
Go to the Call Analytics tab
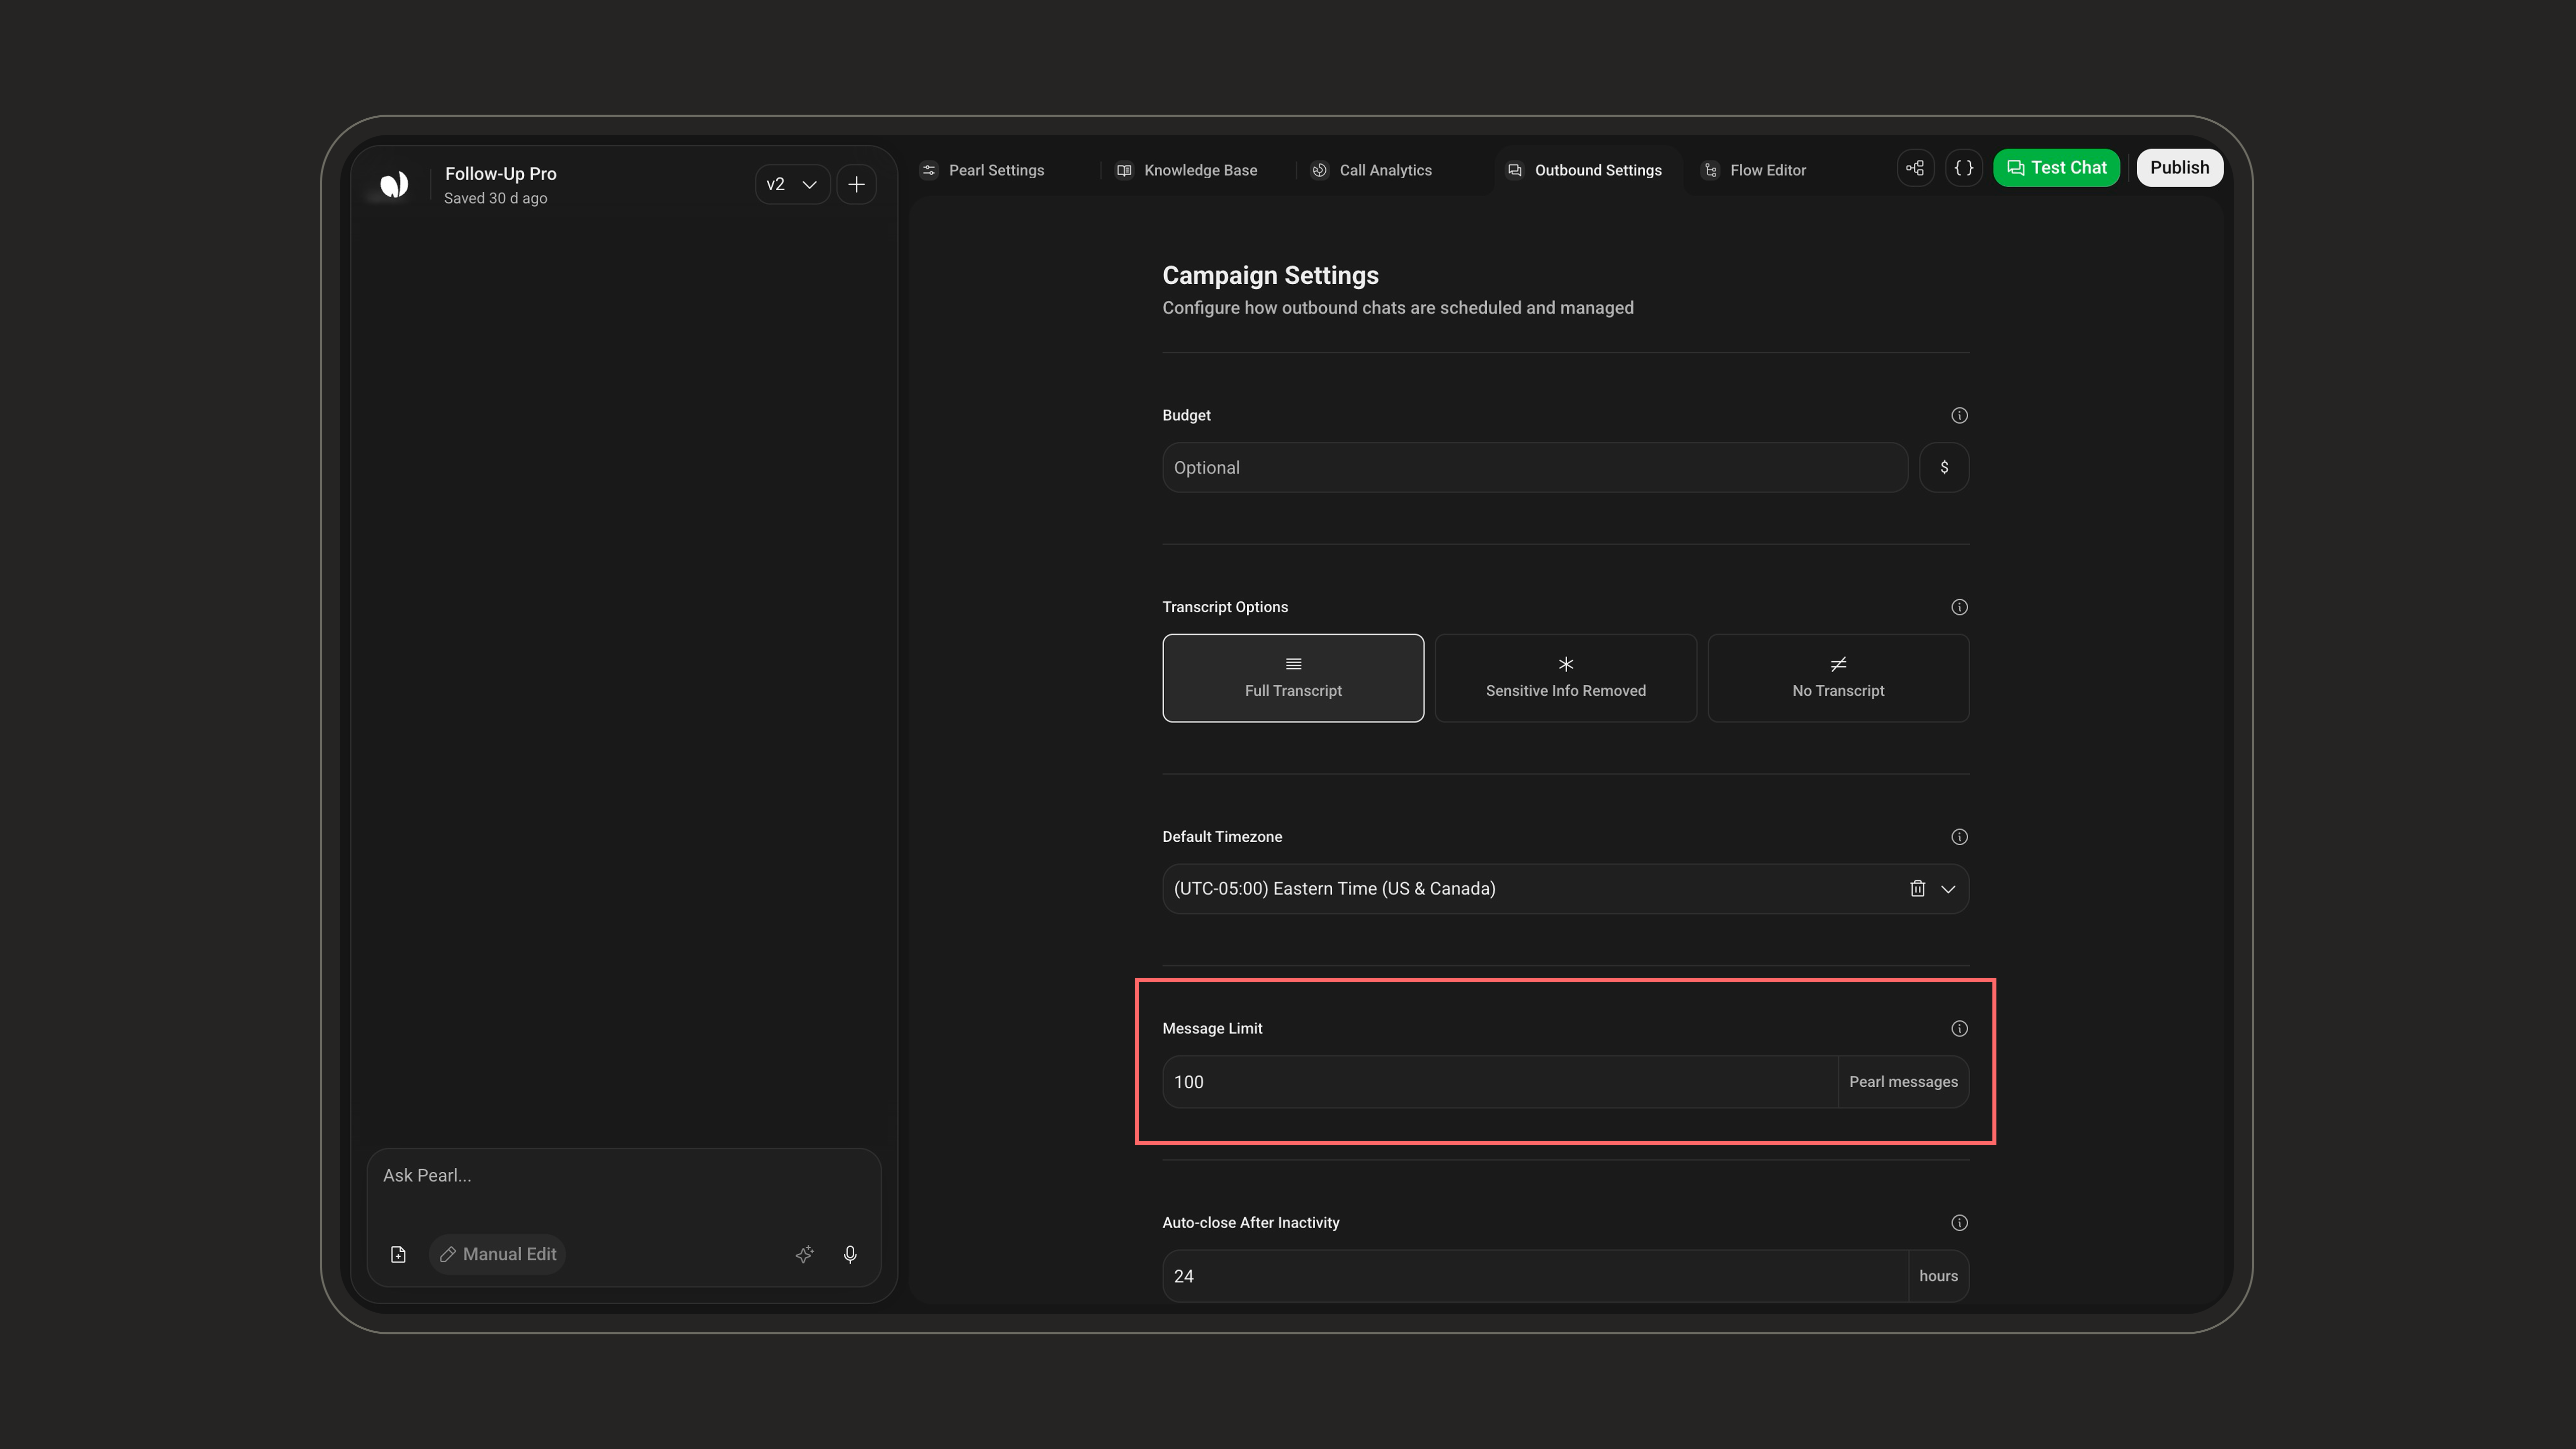point(1372,170)
